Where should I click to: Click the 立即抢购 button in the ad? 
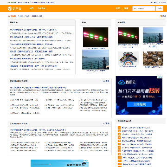click(x=140, y=104)
